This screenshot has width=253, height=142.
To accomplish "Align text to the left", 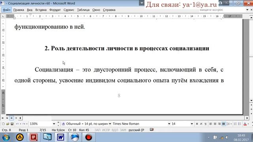I will (x=211, y=124).
